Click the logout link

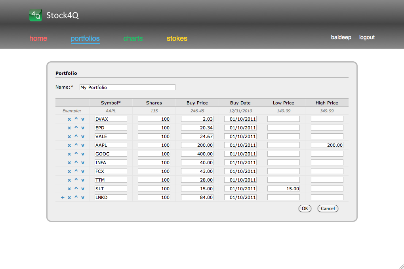pos(367,37)
